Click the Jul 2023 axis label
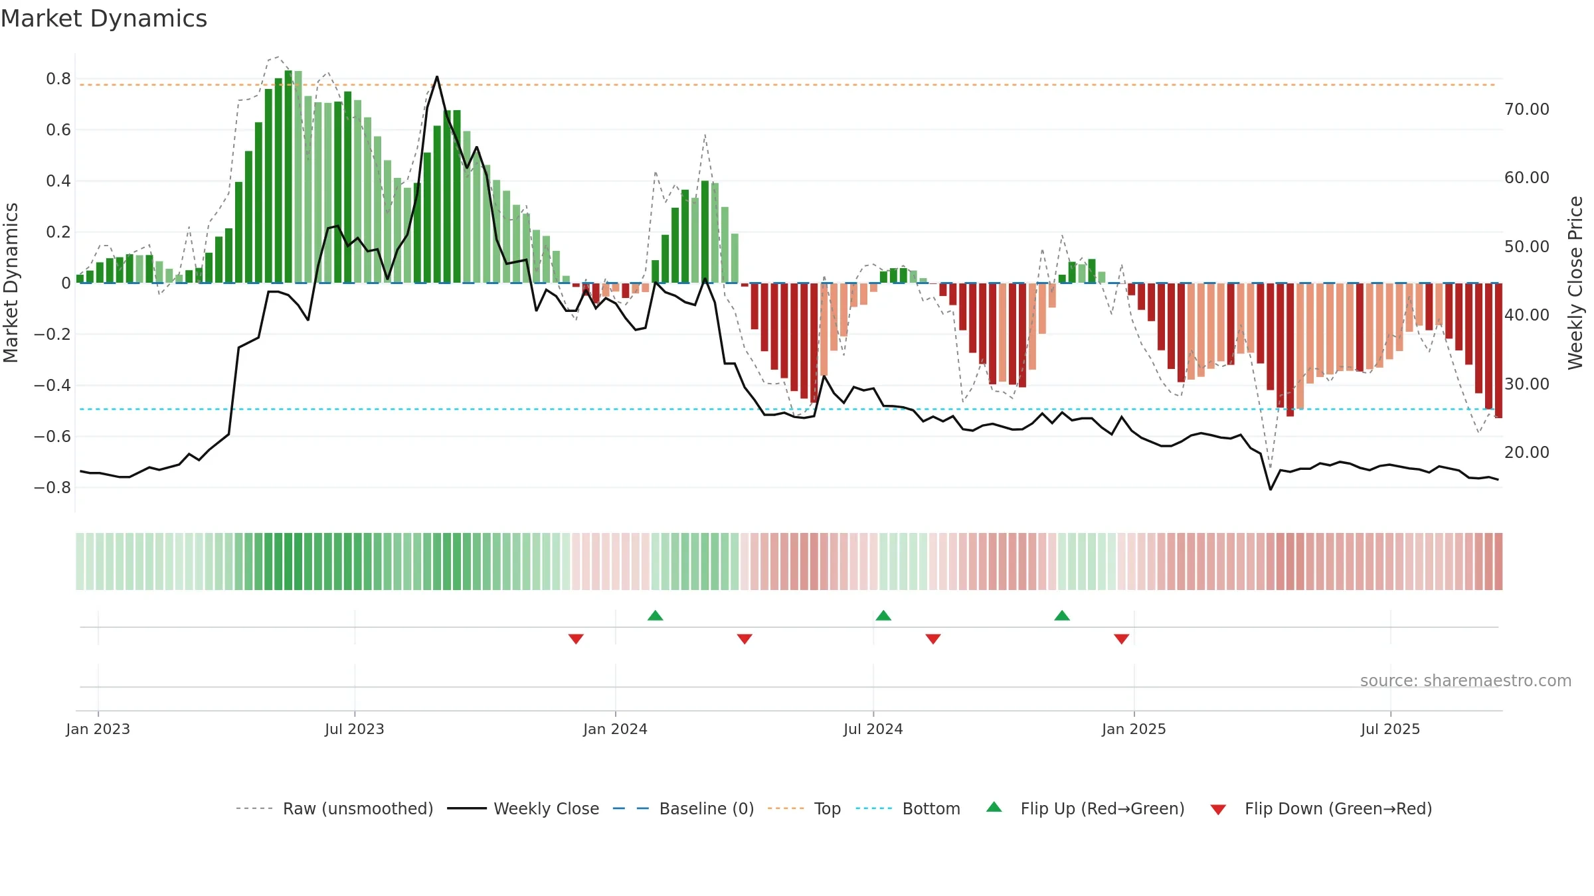The width and height of the screenshot is (1594, 896). 355,729
